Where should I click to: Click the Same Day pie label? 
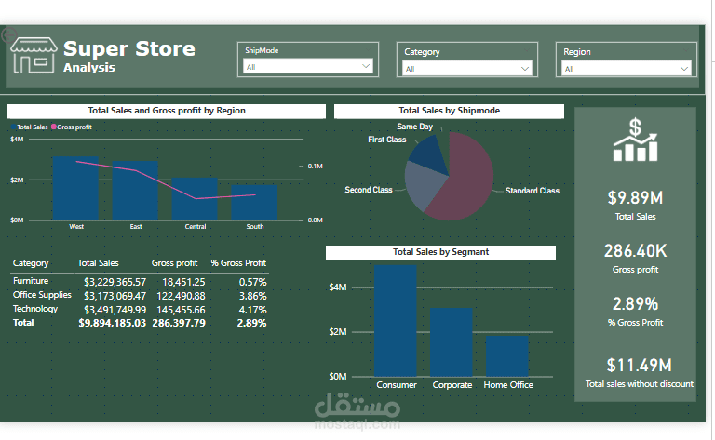(414, 127)
